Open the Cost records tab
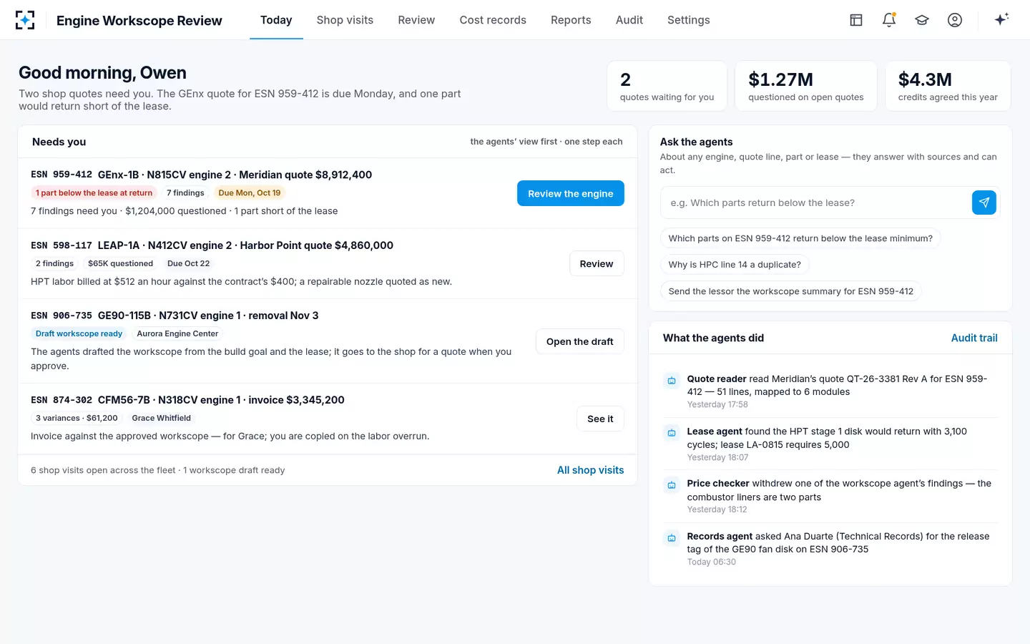 click(493, 20)
